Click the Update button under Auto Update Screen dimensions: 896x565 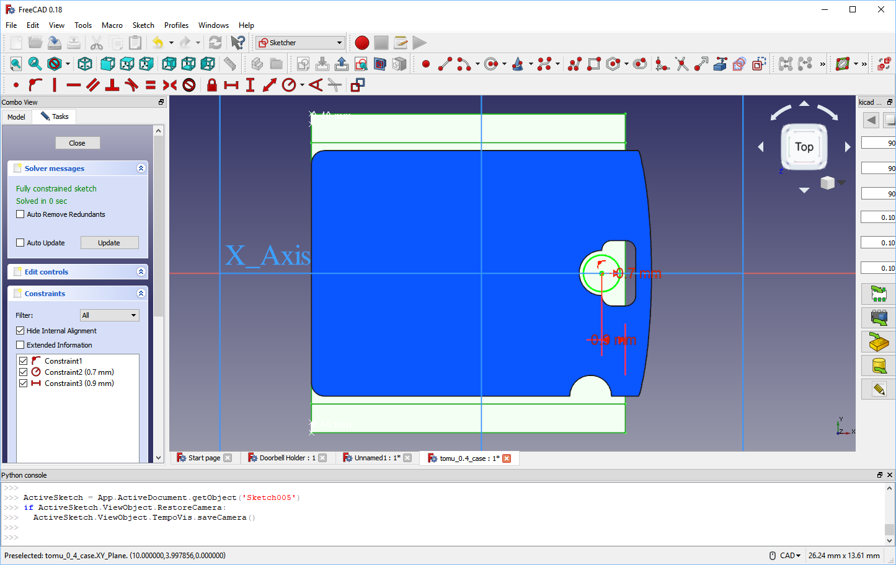tap(109, 242)
